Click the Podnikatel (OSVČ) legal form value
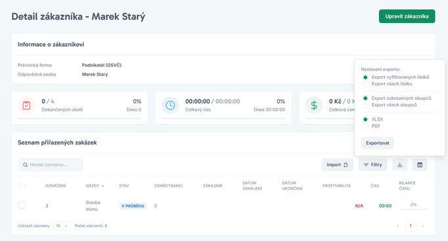The width and height of the screenshot is (448, 241). pyautogui.click(x=102, y=65)
